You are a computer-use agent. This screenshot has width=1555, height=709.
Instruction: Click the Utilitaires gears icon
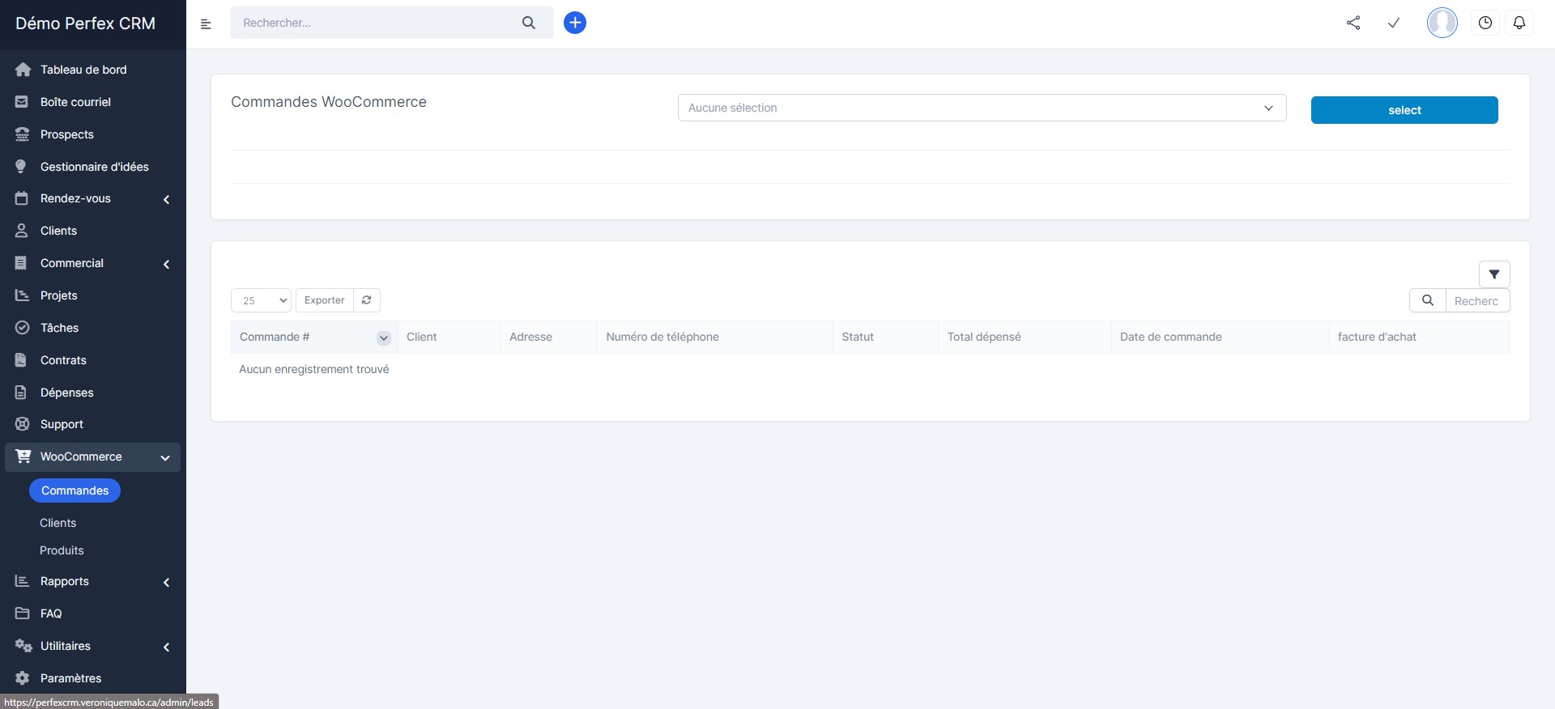[23, 646]
